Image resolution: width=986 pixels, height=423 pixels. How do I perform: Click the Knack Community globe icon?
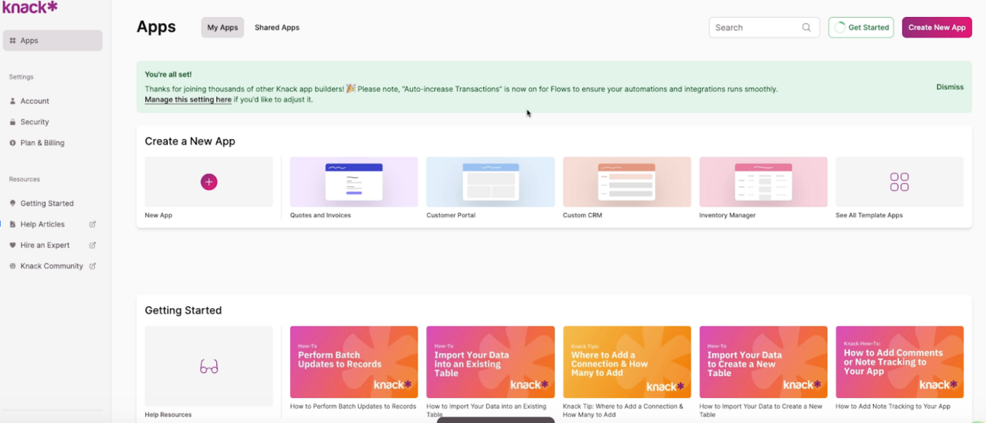point(12,266)
